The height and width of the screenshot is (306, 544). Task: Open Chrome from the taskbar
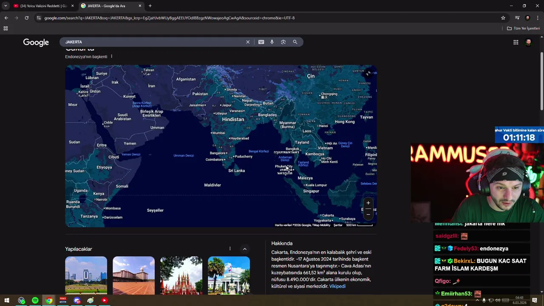click(49, 300)
